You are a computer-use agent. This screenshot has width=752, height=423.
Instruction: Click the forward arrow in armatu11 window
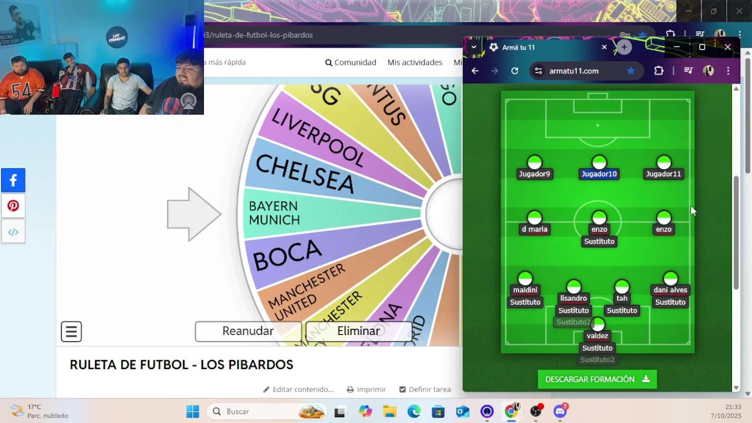[x=495, y=71]
